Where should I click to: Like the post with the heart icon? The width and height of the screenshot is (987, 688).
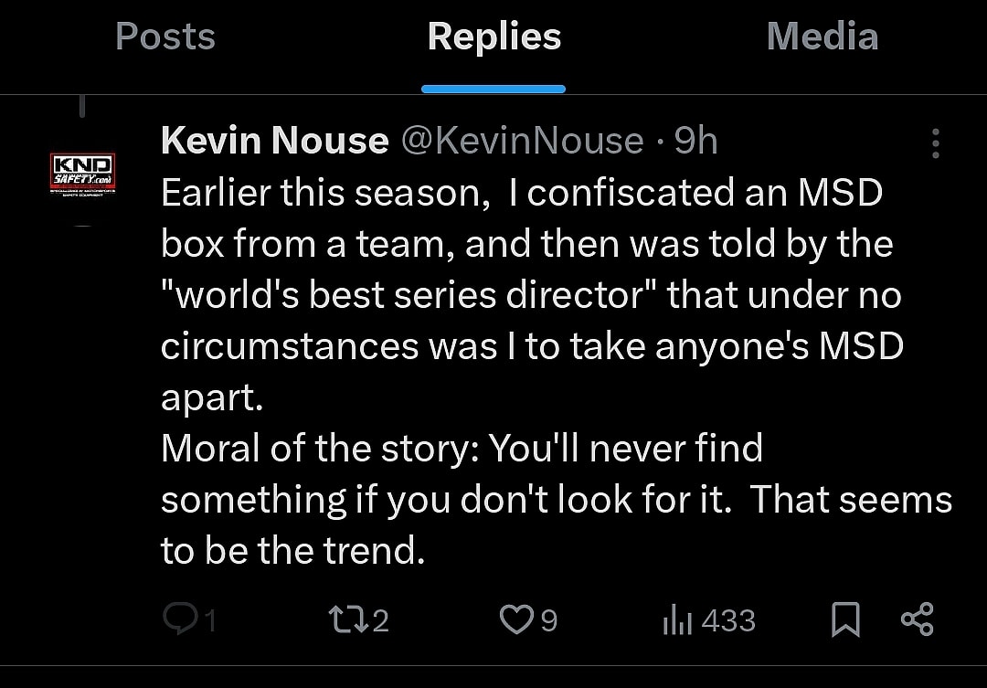[x=515, y=620]
